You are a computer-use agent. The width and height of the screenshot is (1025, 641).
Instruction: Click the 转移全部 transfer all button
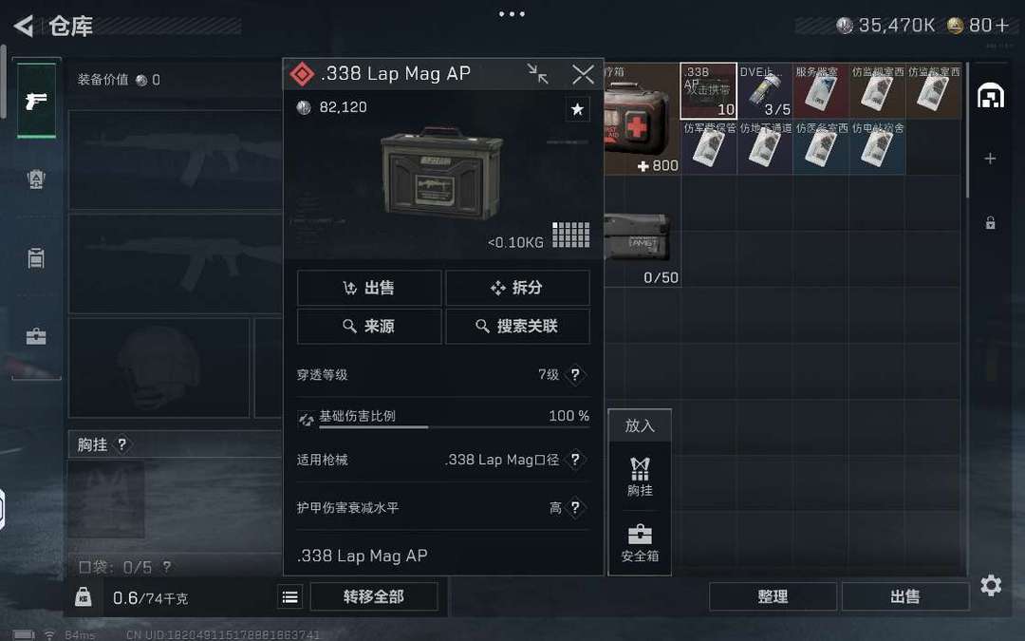pos(374,596)
